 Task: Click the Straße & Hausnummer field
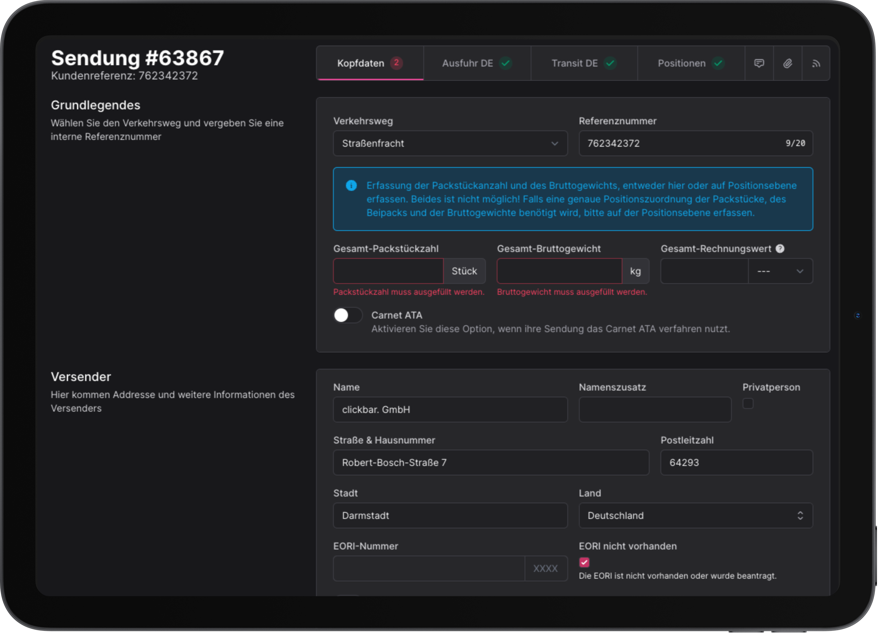(491, 462)
